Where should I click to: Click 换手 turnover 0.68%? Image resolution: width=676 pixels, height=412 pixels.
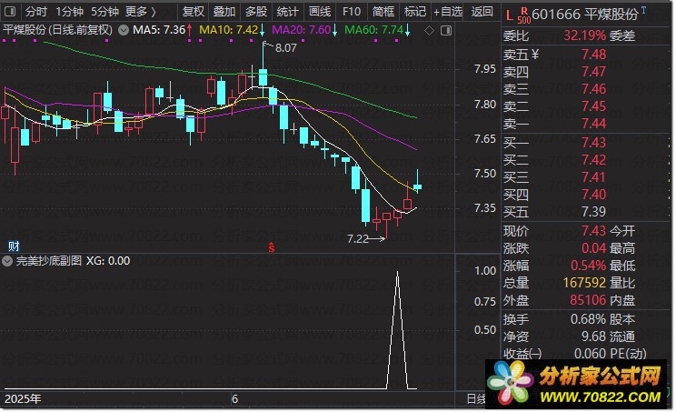[x=589, y=319]
